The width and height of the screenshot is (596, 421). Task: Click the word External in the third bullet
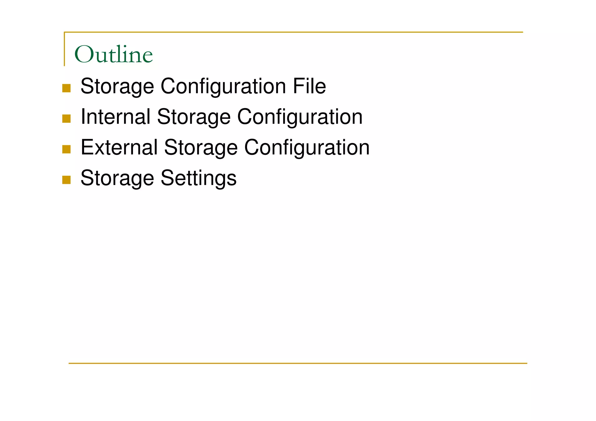coord(119,147)
